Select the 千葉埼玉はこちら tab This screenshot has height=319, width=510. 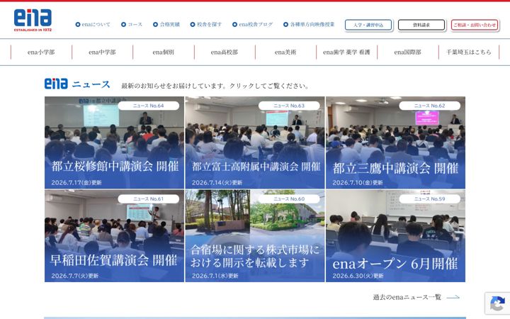point(469,52)
